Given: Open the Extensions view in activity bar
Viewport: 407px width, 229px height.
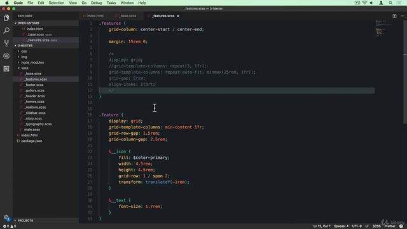Looking at the screenshot, I should click(x=6, y=69).
